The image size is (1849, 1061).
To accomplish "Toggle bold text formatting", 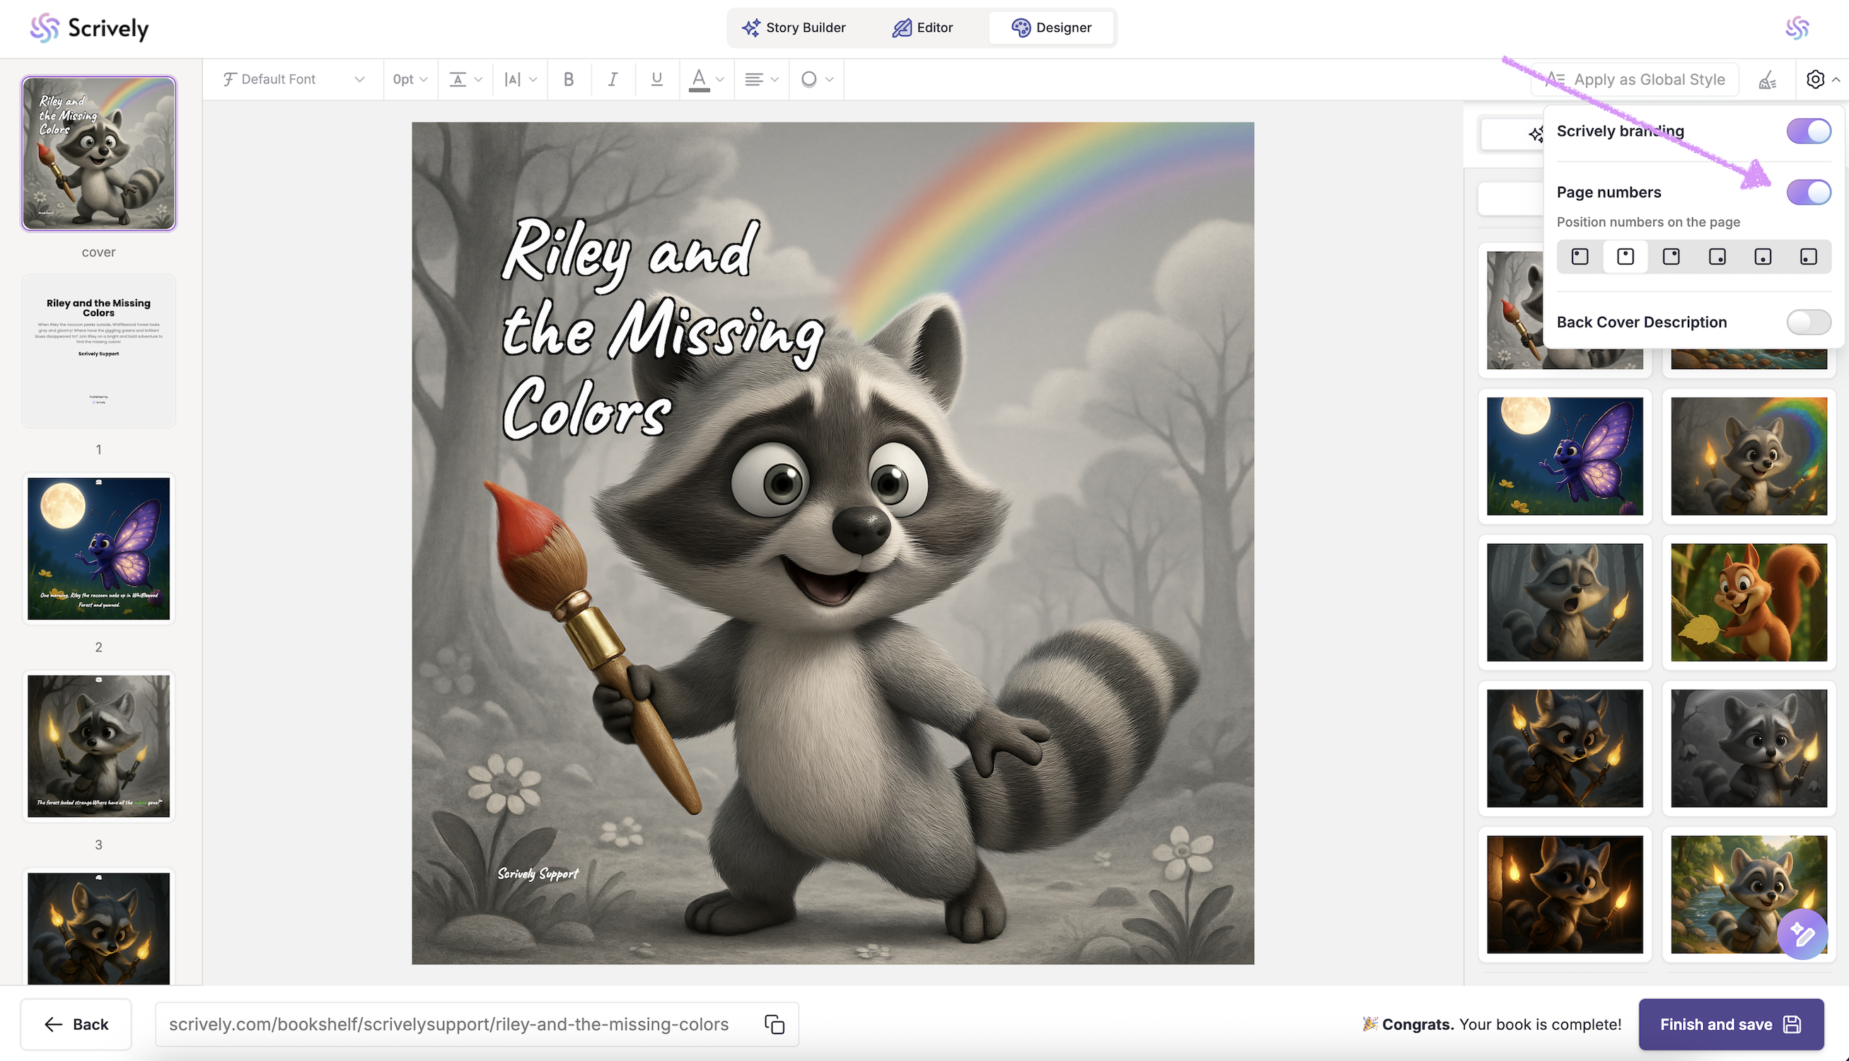I will tap(568, 79).
